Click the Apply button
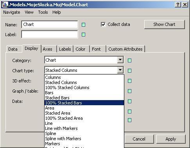The image size is (190, 148). point(171,139)
